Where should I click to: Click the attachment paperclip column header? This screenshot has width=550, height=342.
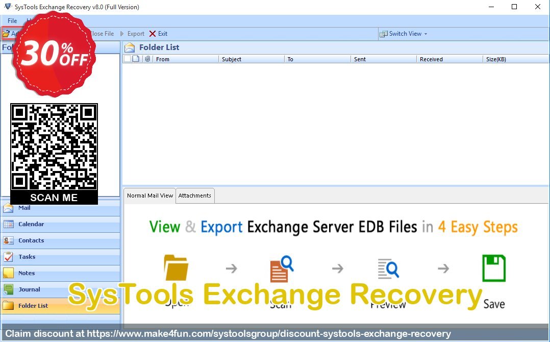tap(147, 59)
